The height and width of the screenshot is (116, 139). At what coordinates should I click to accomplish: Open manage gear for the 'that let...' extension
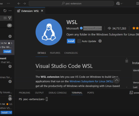click(10, 67)
